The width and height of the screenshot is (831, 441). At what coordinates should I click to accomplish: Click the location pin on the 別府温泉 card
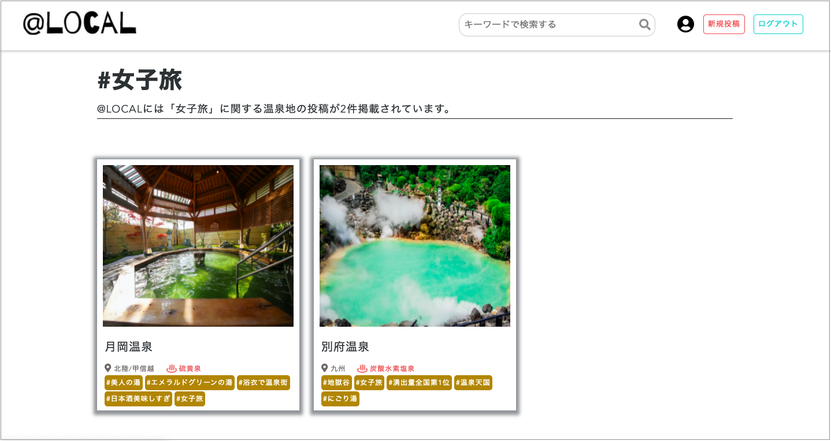(324, 368)
